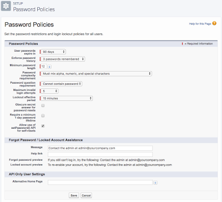Click the Forgot password preview text

coord(106,160)
